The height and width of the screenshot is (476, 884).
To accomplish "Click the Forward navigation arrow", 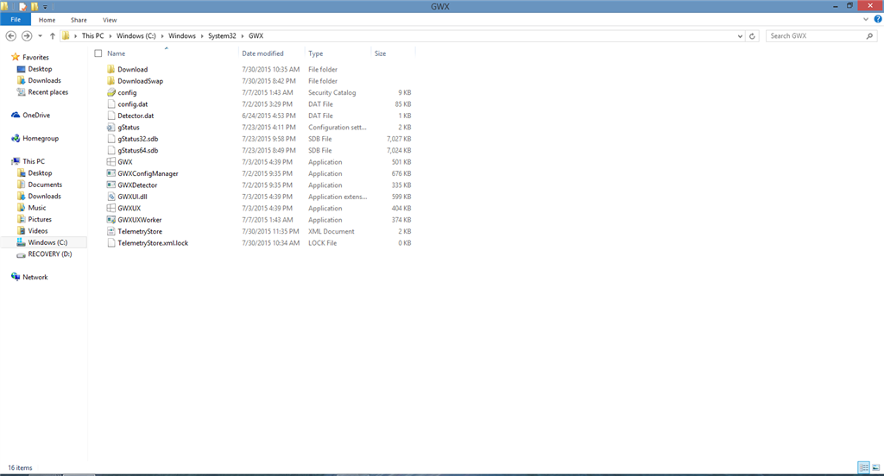I will tap(27, 35).
